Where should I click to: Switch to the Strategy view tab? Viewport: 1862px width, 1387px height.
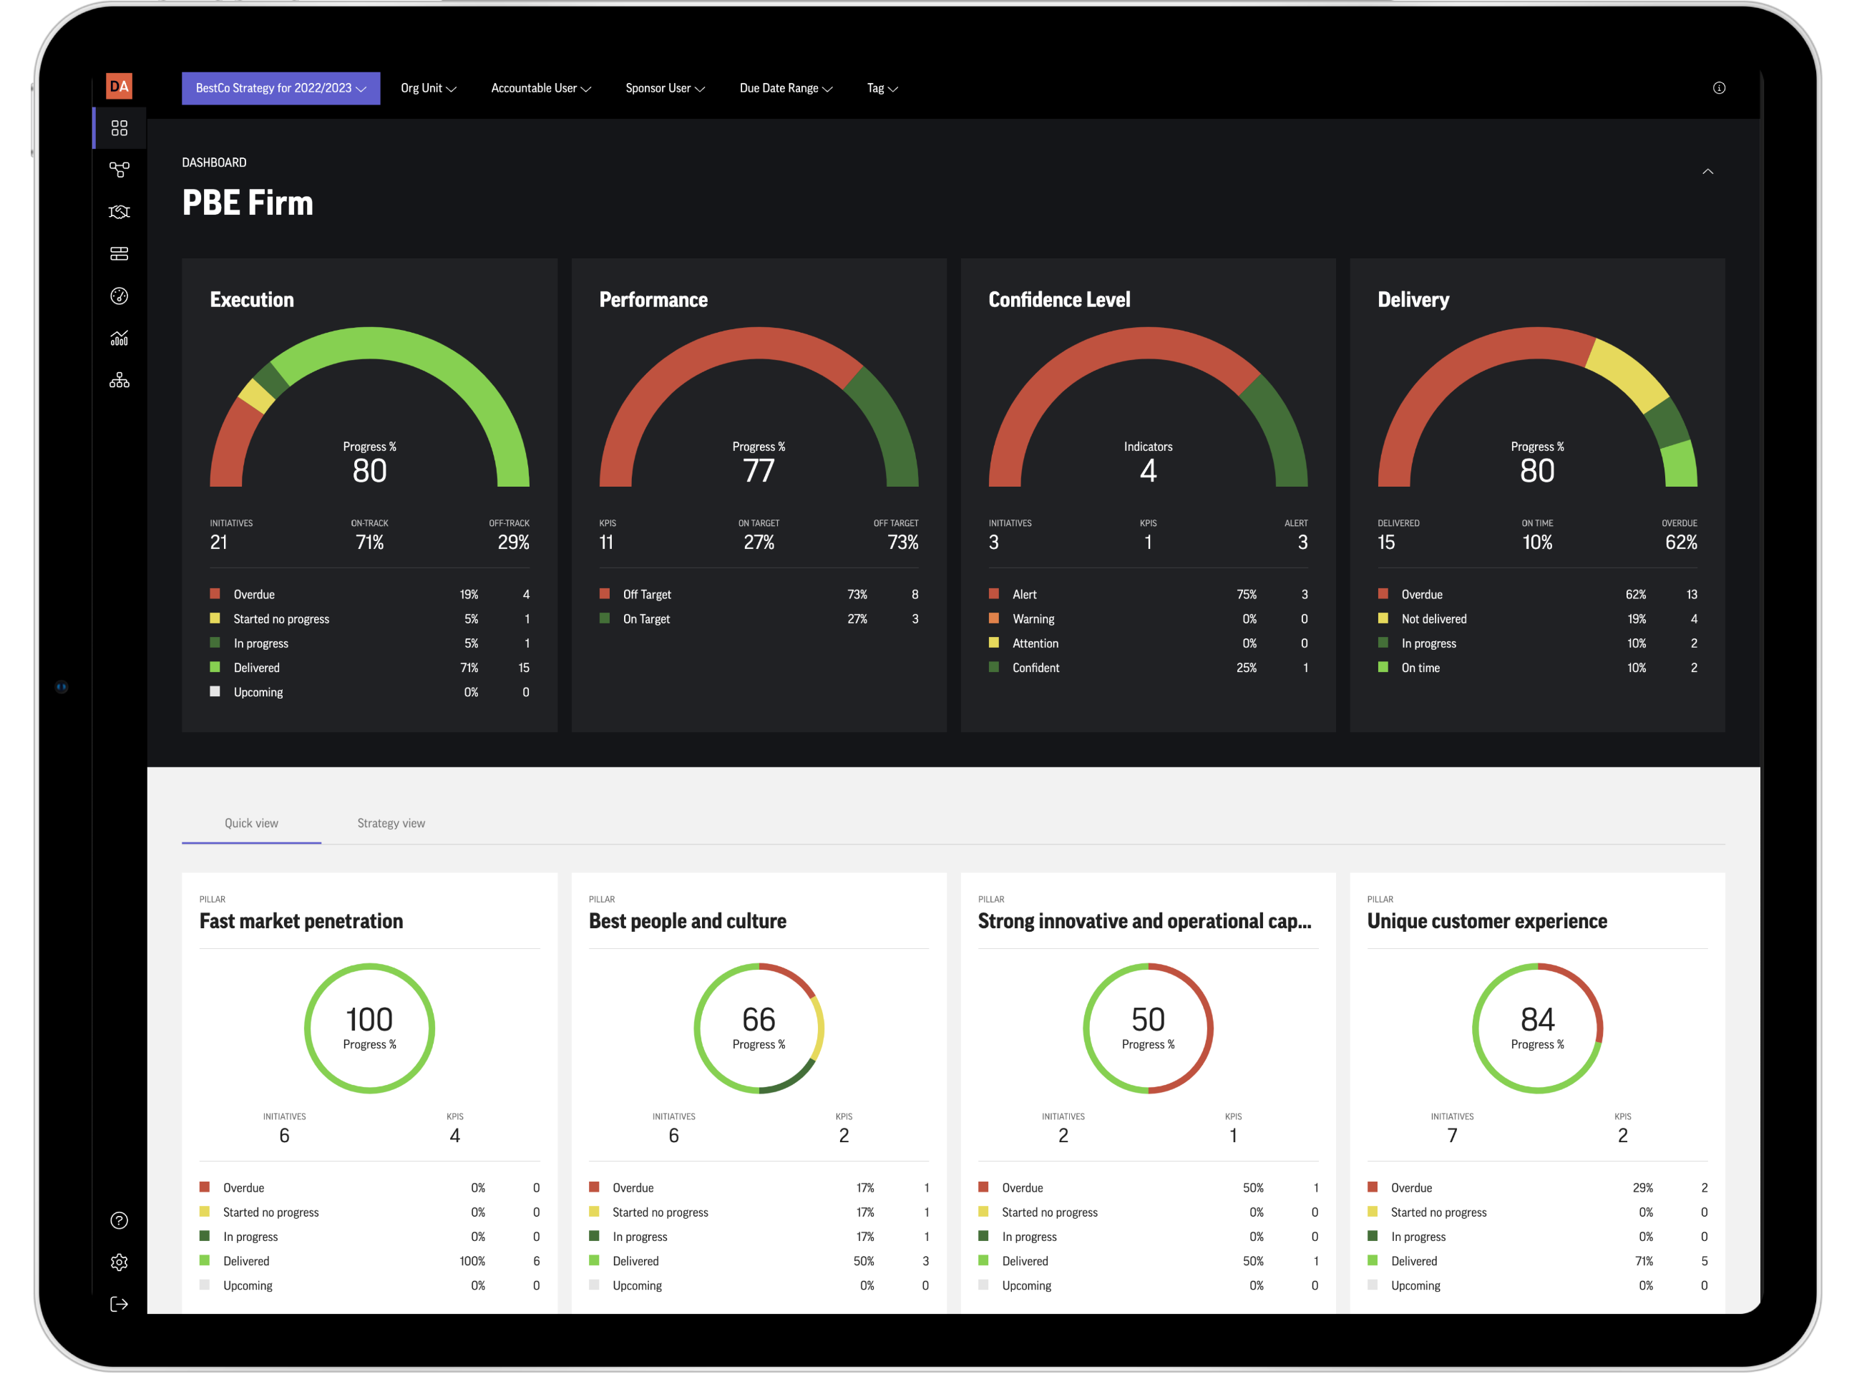click(391, 823)
